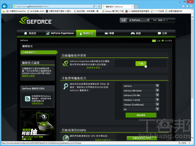The image size is (195, 146).
Task: Click the GeForce search input field
Action: click(138, 20)
